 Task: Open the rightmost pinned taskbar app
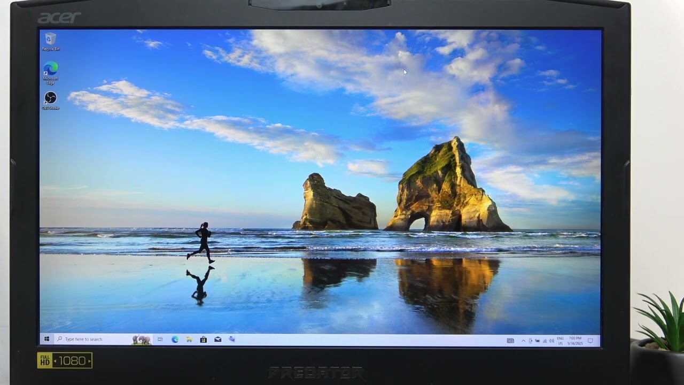(232, 340)
